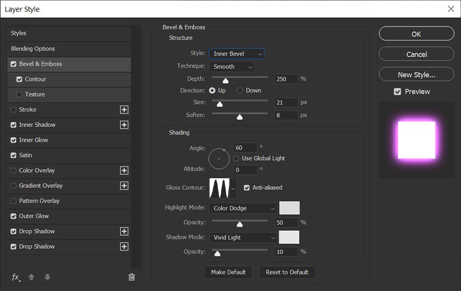461x291 pixels.
Task: Expand the Highlight Mode Color Dodge dropdown
Action: point(243,208)
